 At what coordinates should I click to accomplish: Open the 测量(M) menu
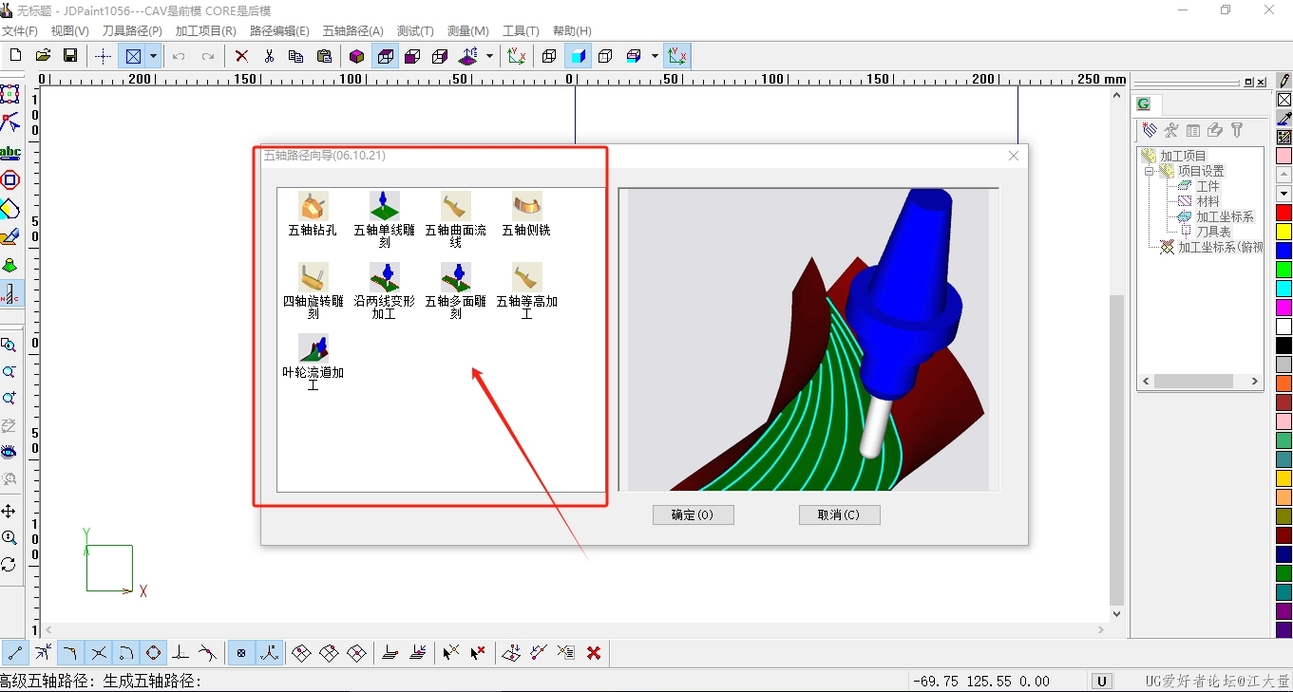[x=468, y=31]
